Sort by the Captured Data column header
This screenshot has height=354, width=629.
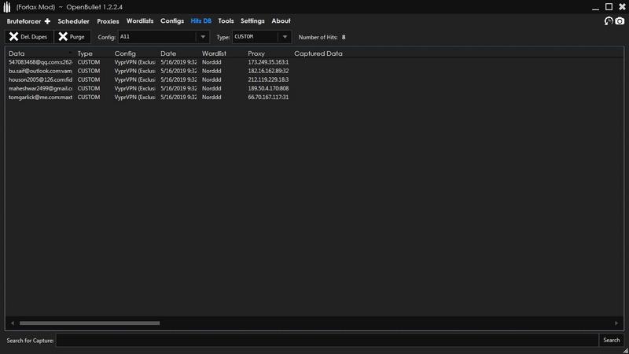pyautogui.click(x=318, y=53)
